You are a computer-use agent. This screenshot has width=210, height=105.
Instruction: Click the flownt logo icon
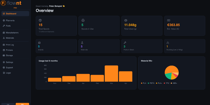[3, 3]
